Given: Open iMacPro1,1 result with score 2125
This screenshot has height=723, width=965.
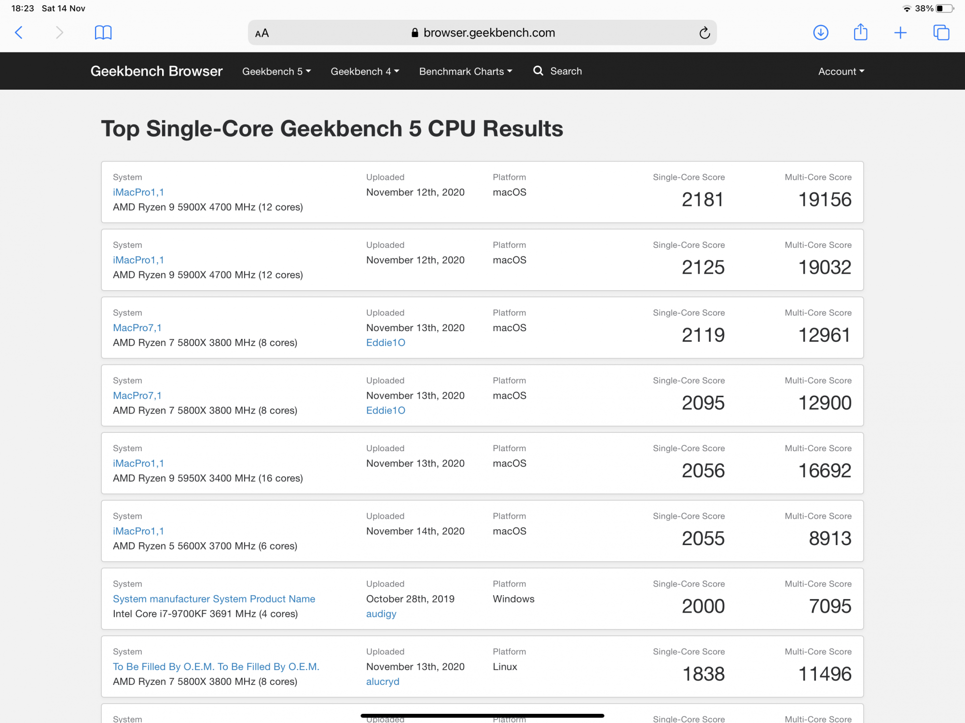Looking at the screenshot, I should click(x=138, y=260).
